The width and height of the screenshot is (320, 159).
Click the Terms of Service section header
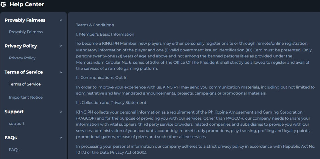(x=24, y=72)
